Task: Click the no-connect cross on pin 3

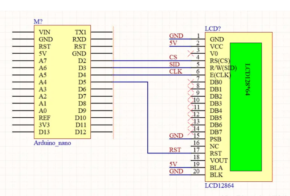Action: coord(191,53)
